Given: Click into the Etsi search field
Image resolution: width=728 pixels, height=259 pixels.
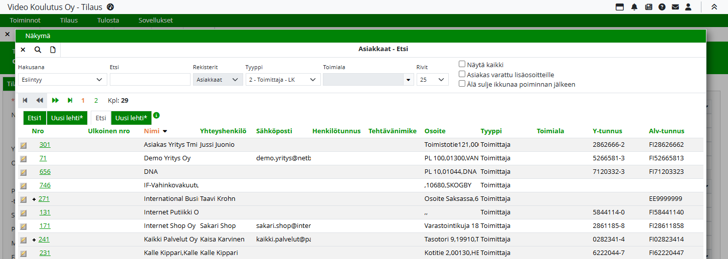Looking at the screenshot, I should [x=149, y=79].
